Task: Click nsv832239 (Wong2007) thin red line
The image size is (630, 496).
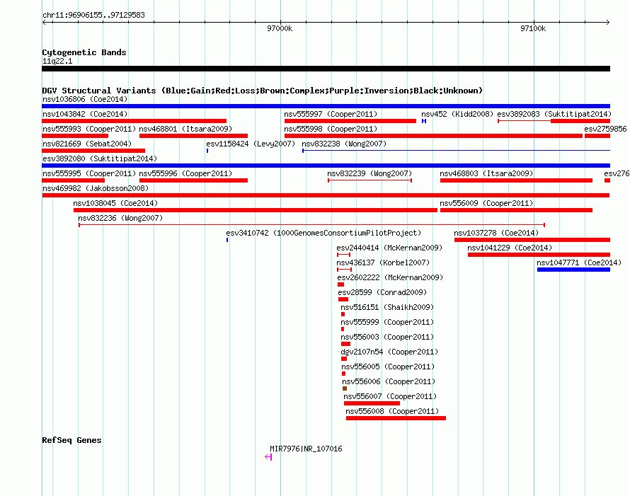Action: click(x=370, y=180)
